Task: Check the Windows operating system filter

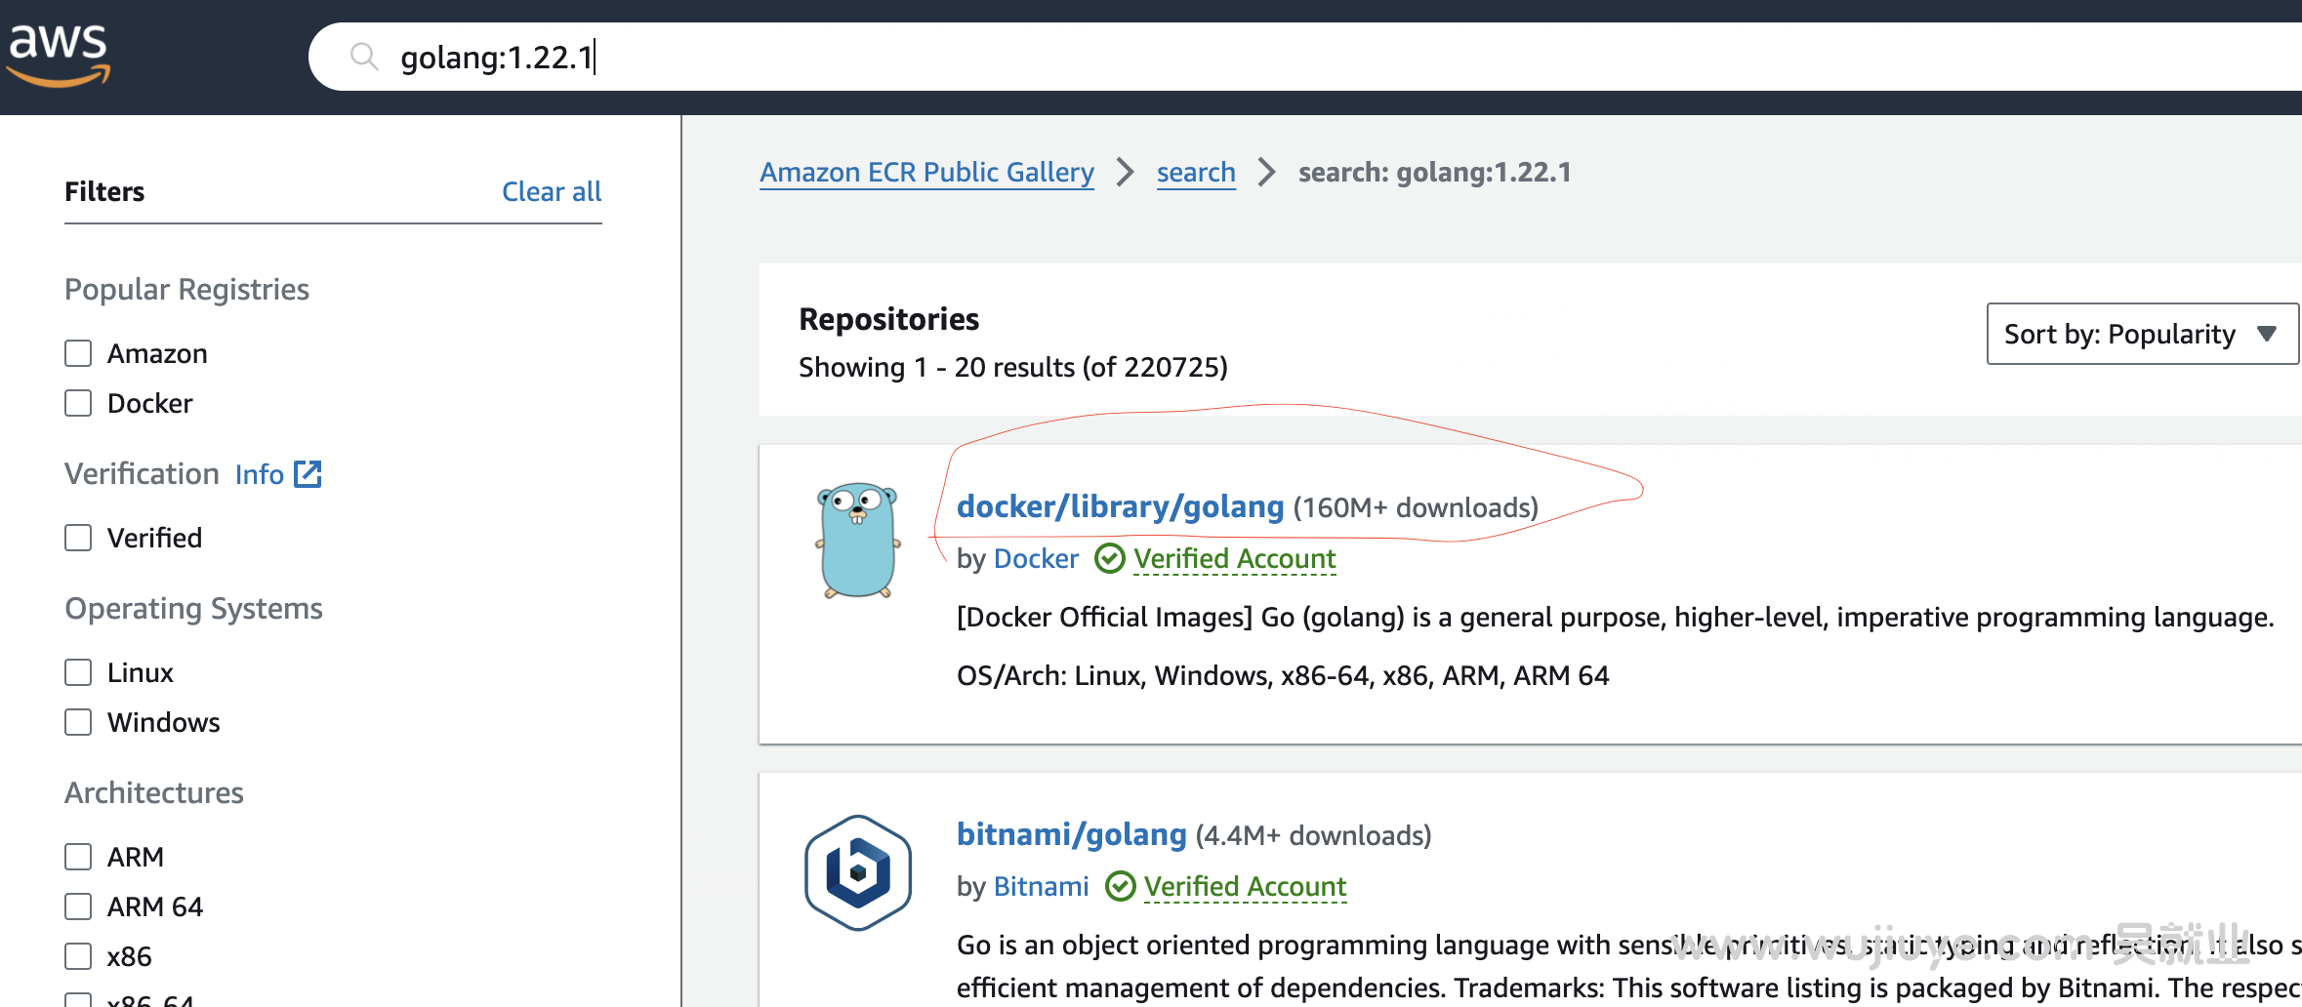Action: tap(78, 722)
